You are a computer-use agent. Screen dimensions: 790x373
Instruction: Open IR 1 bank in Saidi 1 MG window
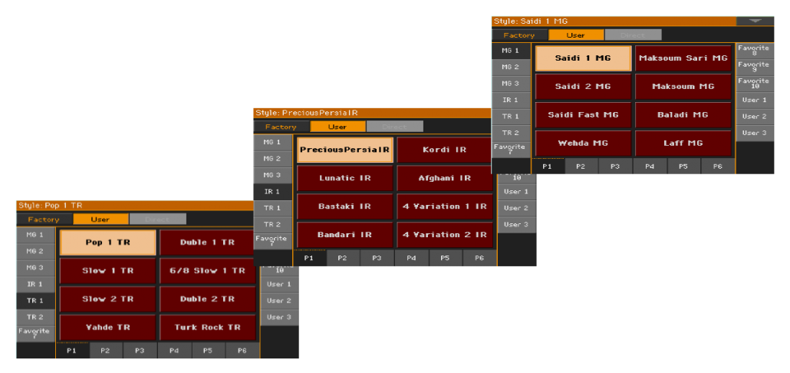[510, 101]
